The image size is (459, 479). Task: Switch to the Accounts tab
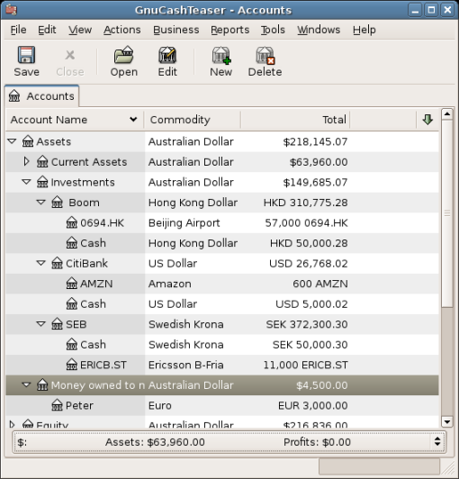(x=41, y=96)
